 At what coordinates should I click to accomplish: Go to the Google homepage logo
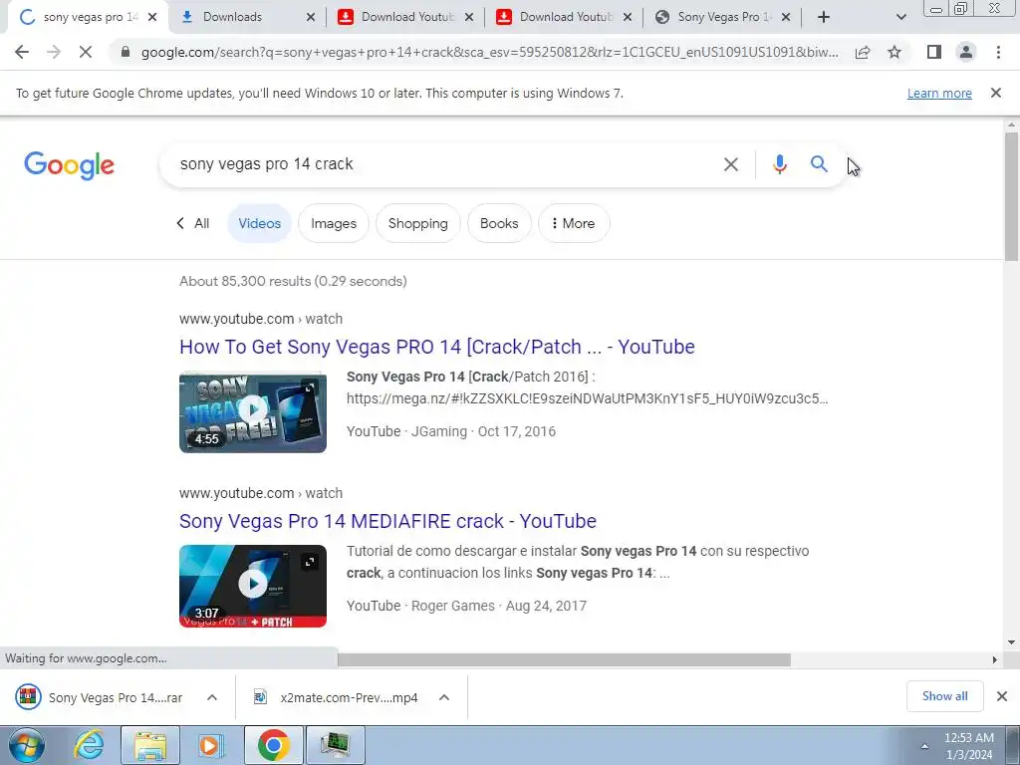[x=69, y=165]
